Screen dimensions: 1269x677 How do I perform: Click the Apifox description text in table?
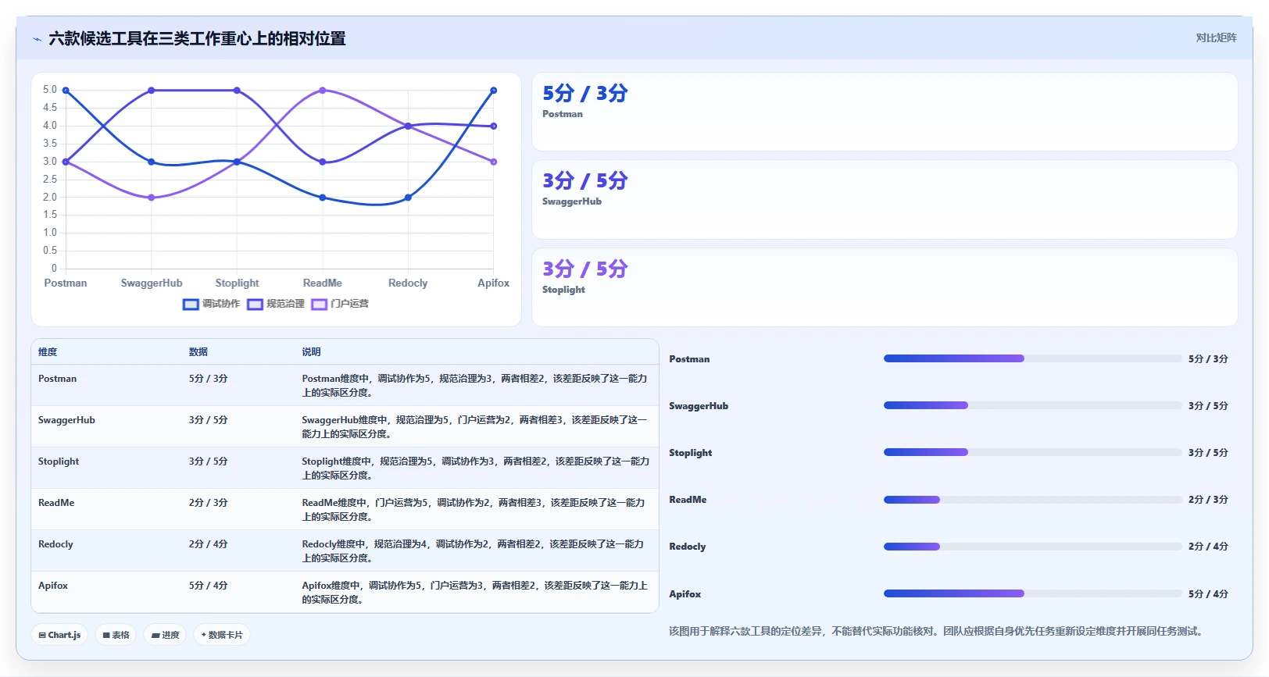point(475,593)
